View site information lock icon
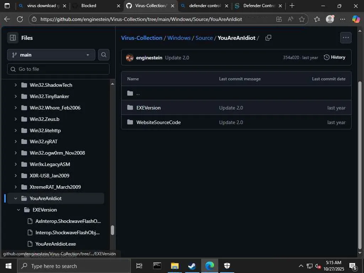 (34, 19)
